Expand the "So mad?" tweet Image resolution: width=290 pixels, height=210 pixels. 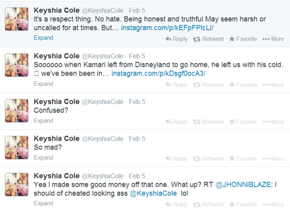pos(43,158)
